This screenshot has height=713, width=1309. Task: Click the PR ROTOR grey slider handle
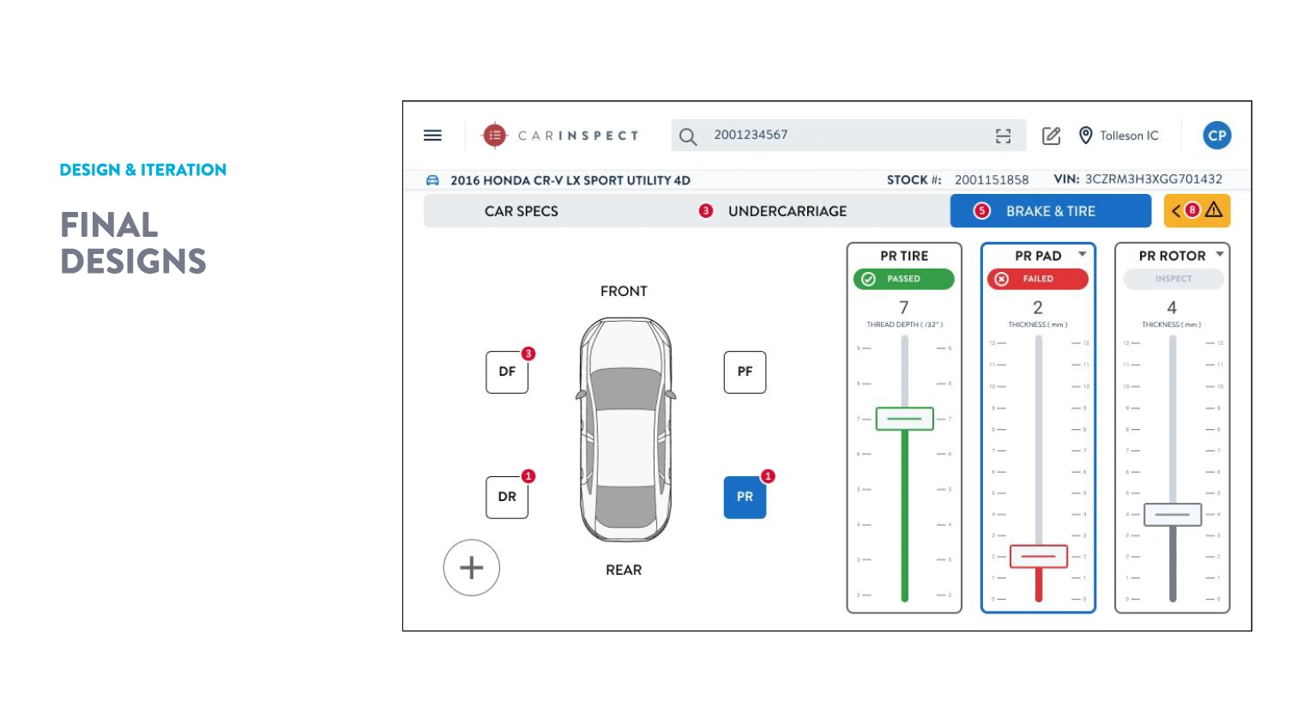[1173, 515]
